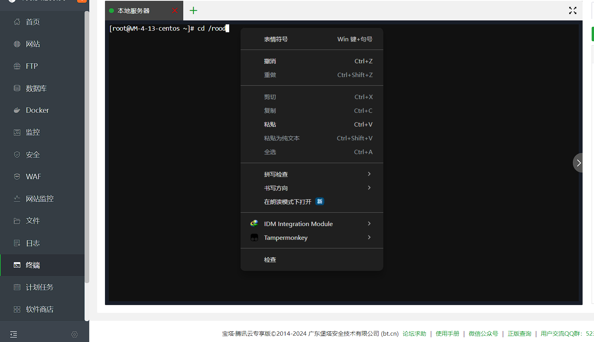Click the 数据库 database icon

tap(17, 88)
